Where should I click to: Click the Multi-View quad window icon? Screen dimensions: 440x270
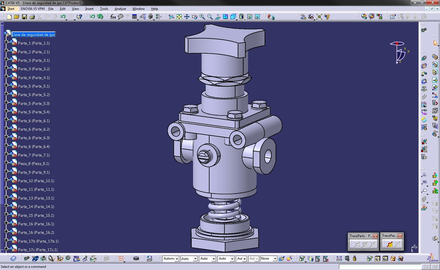[x=225, y=16]
